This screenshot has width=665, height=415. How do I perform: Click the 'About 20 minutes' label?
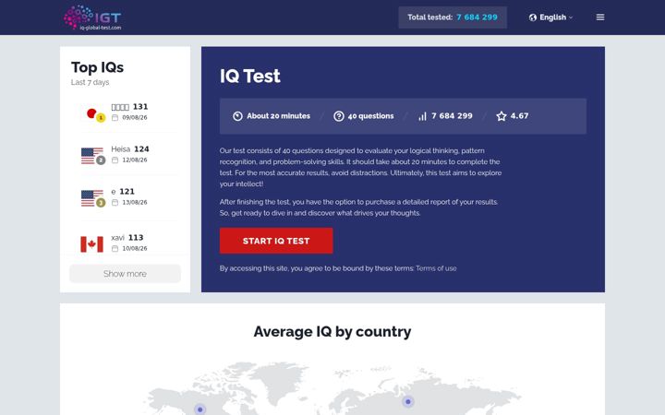click(x=278, y=116)
